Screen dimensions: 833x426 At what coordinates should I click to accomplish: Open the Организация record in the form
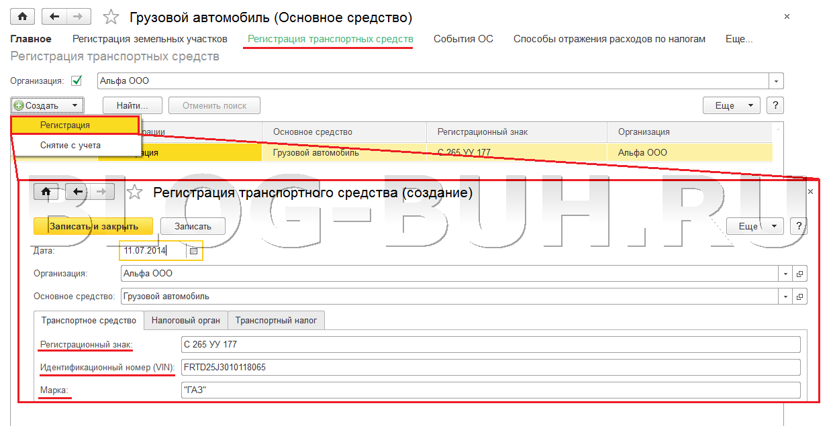[x=799, y=274]
